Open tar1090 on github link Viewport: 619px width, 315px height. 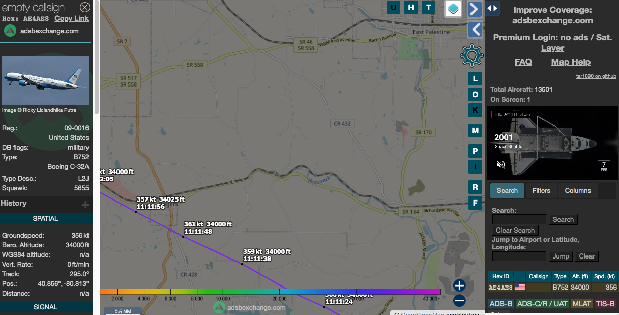596,76
